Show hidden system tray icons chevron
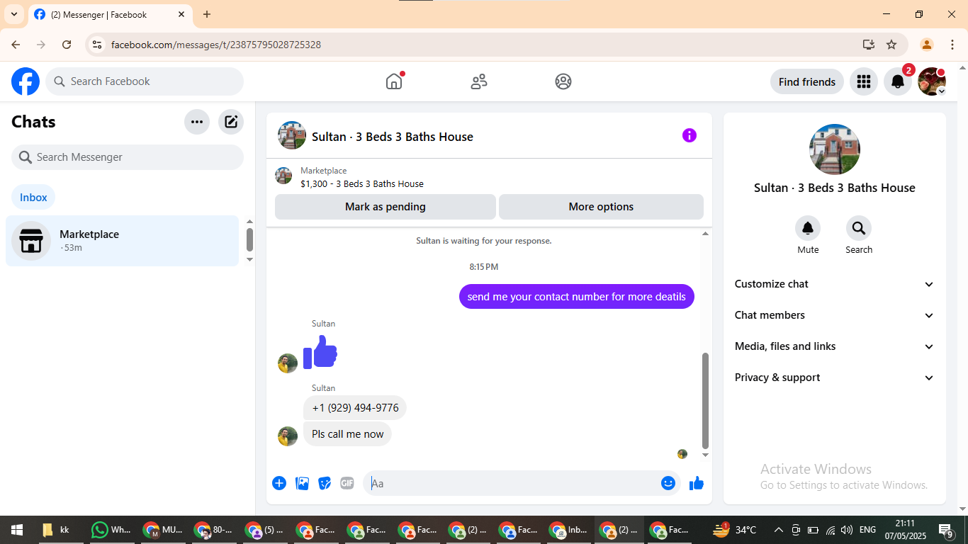968x544 pixels. 778,530
